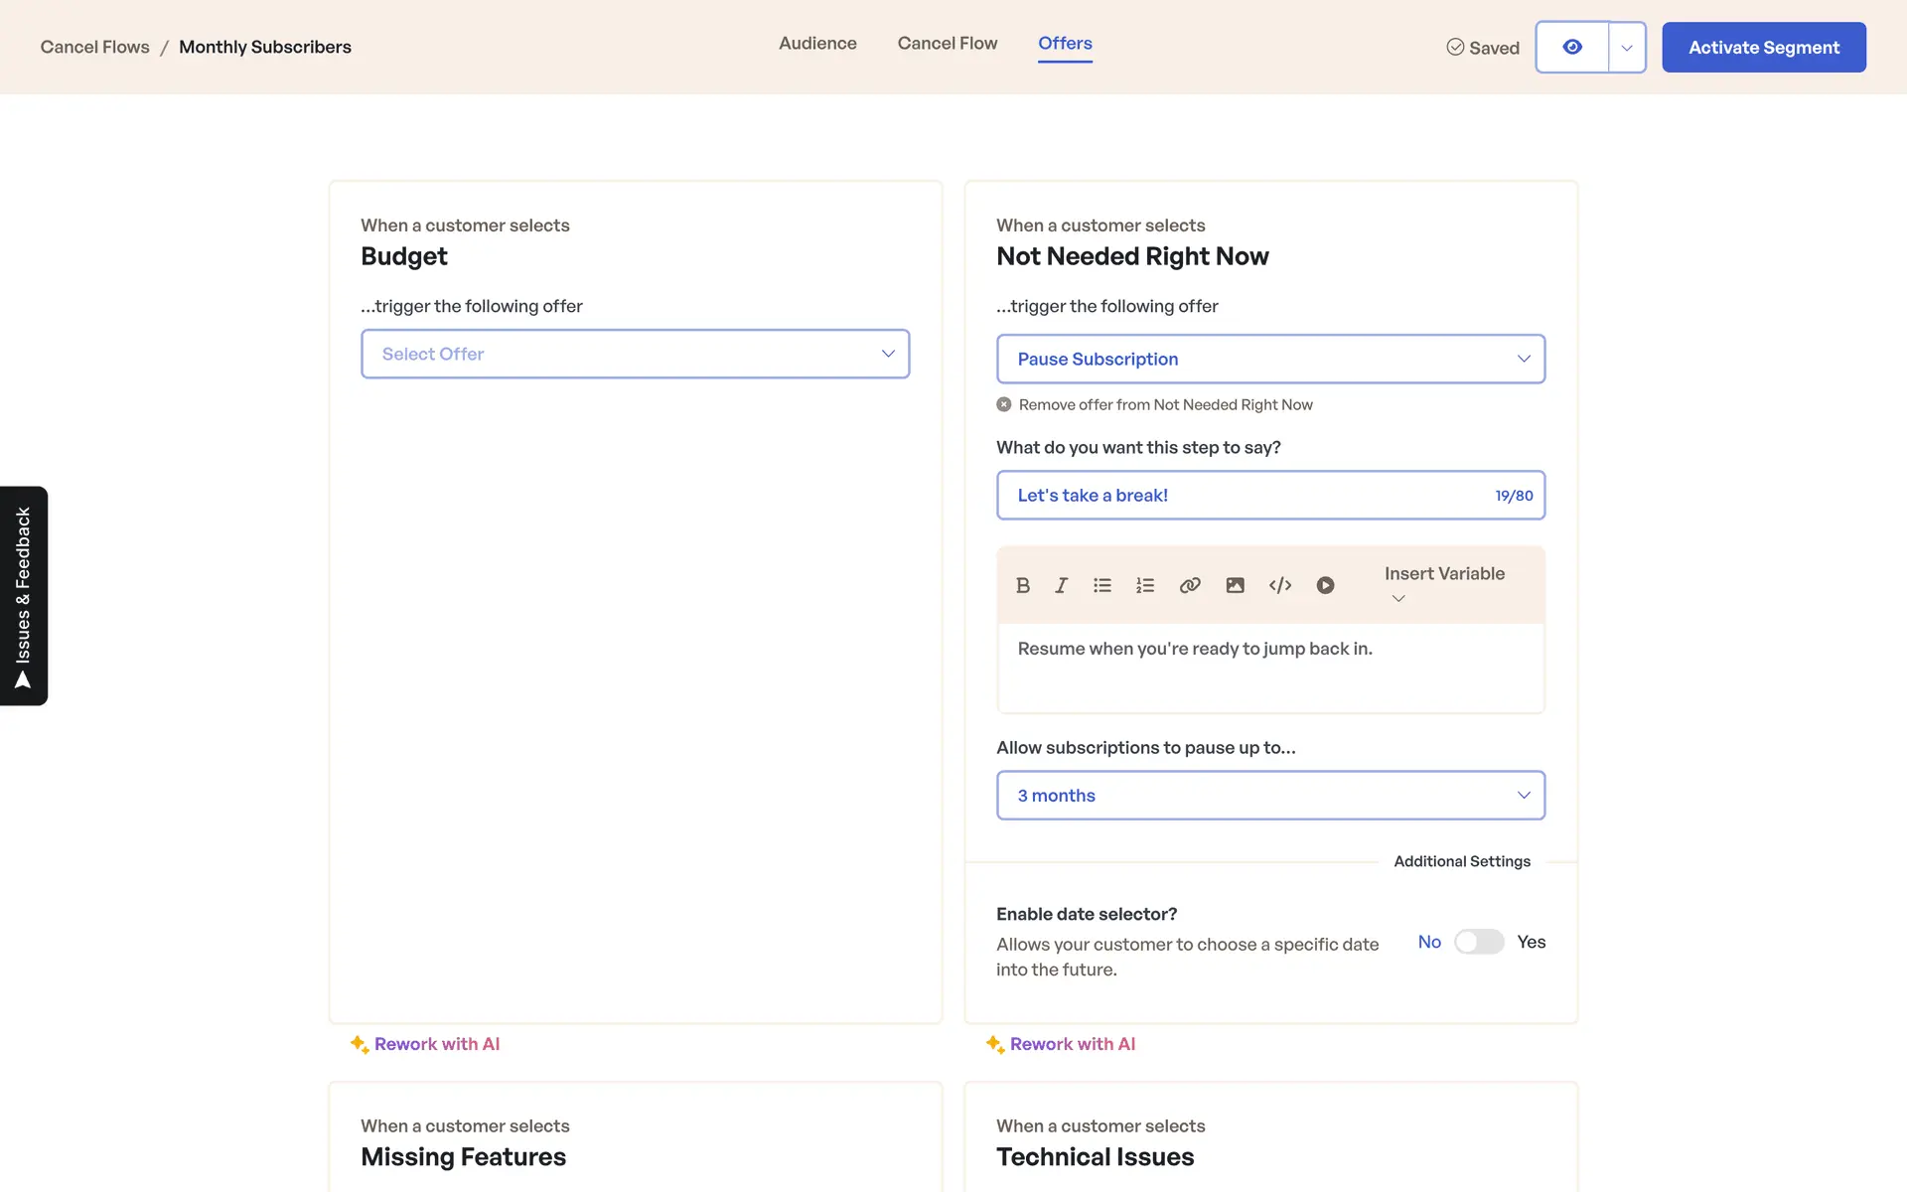This screenshot has width=1907, height=1192.
Task: Click the code embed icon
Action: point(1280,585)
